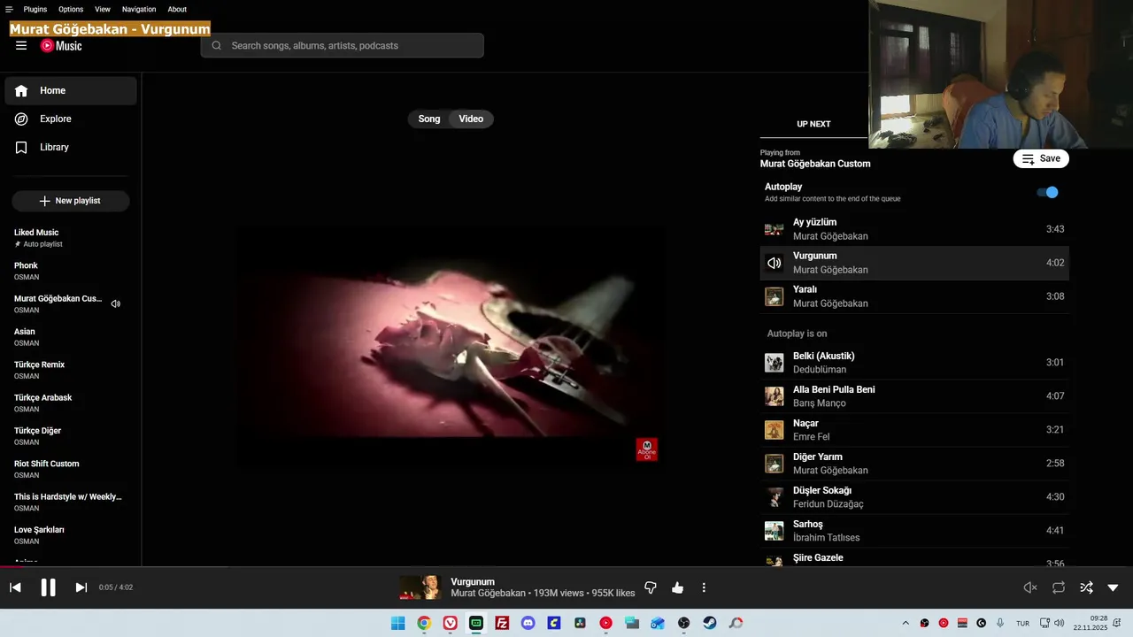This screenshot has width=1133, height=637.
Task: Skip to the next track
Action: [81, 587]
